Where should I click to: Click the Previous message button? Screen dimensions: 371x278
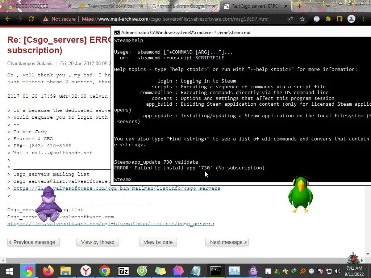click(x=33, y=242)
